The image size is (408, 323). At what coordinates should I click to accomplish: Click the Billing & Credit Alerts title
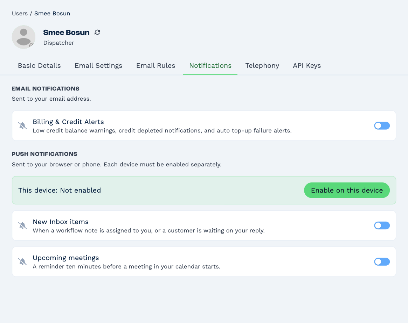coord(68,122)
